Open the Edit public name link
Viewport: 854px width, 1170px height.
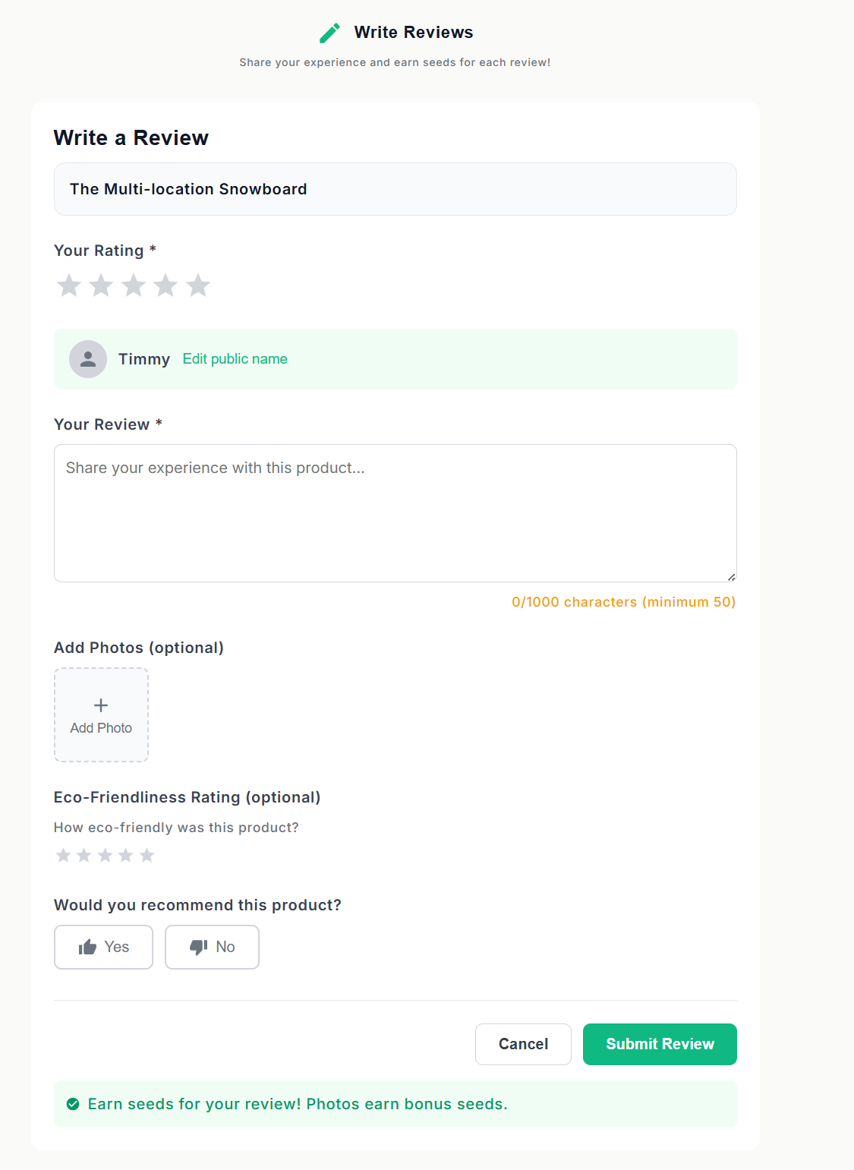pyautogui.click(x=235, y=359)
